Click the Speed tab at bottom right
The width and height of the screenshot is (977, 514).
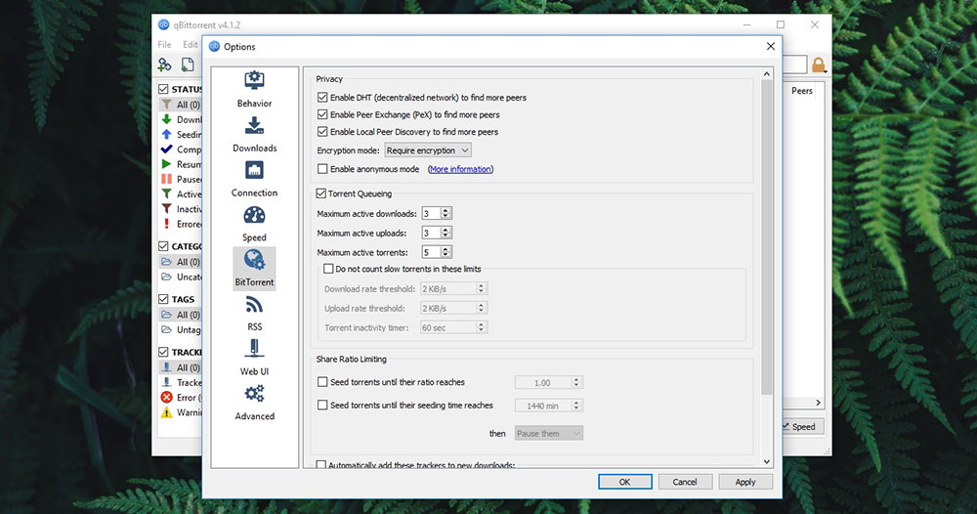pyautogui.click(x=803, y=427)
